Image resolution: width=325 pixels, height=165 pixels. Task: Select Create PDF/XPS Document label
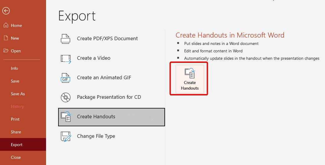click(107, 39)
